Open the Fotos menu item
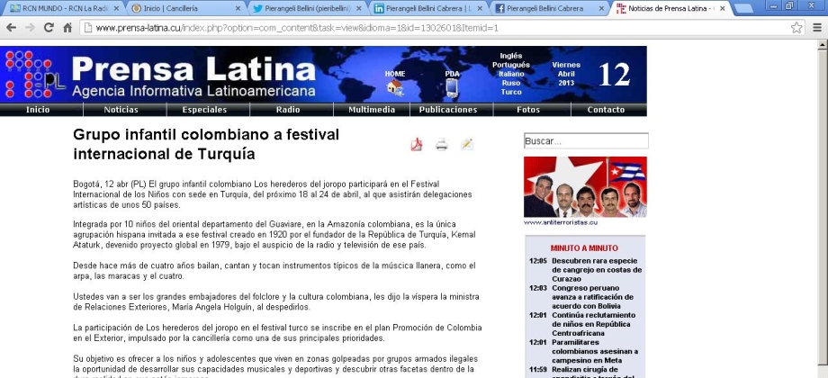Screen dimensions: 828x378 pos(528,110)
